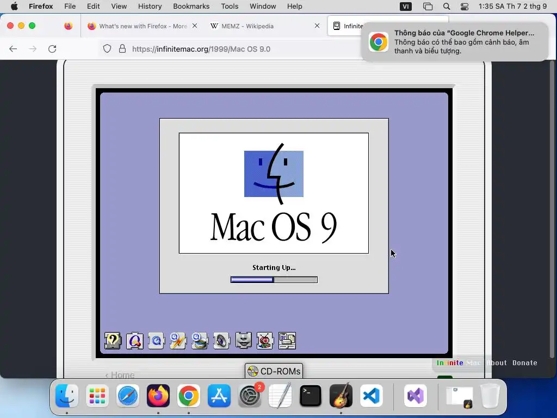Open the Apple menu
Viewport: 557px width, 418px height.
pos(14,7)
